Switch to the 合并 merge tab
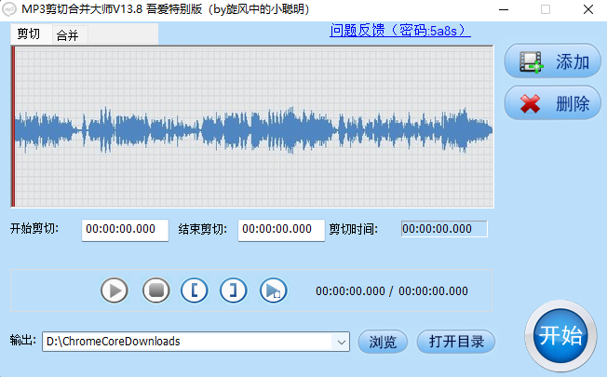Screen dimensions: 607x377 tap(68, 35)
